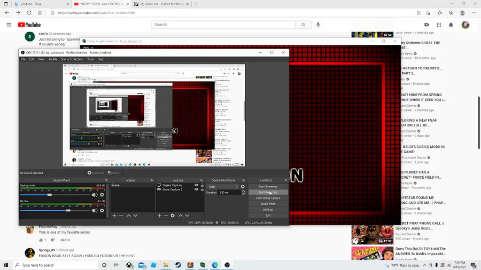Screen dimensions: 481x270
Task: Pop out the Scenes dock
Action: [152, 180]
